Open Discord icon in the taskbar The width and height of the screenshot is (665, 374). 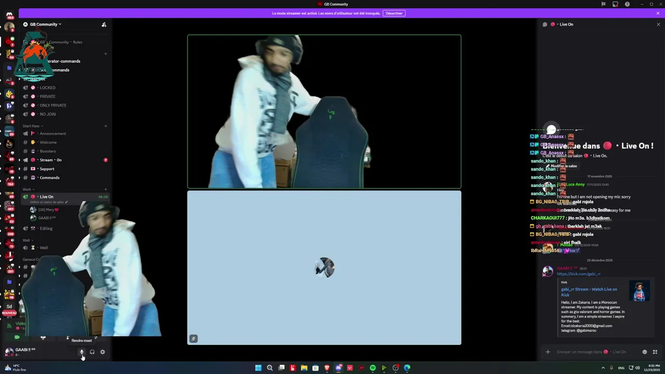(338, 368)
